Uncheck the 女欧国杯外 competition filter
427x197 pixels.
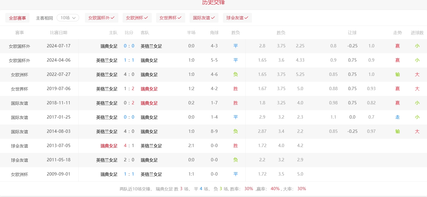(101, 18)
